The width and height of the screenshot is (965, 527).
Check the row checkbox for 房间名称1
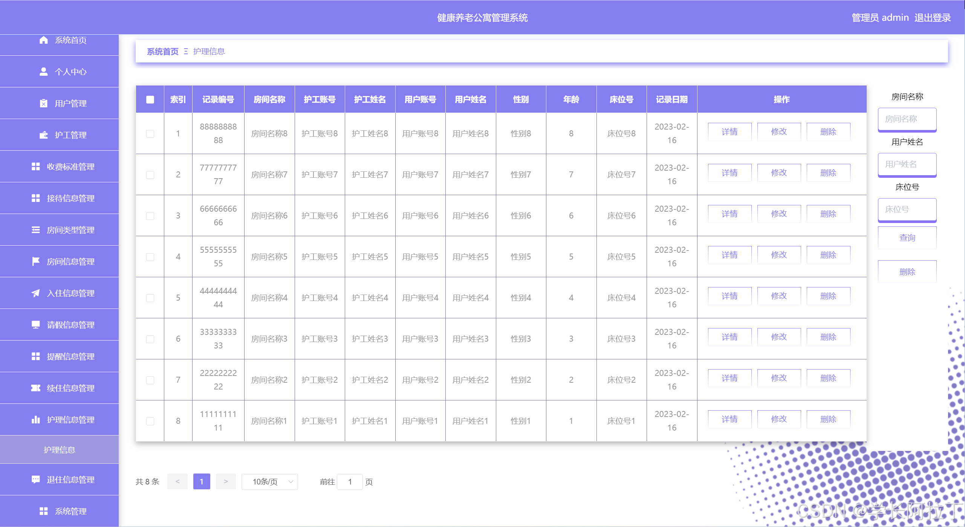(x=150, y=421)
